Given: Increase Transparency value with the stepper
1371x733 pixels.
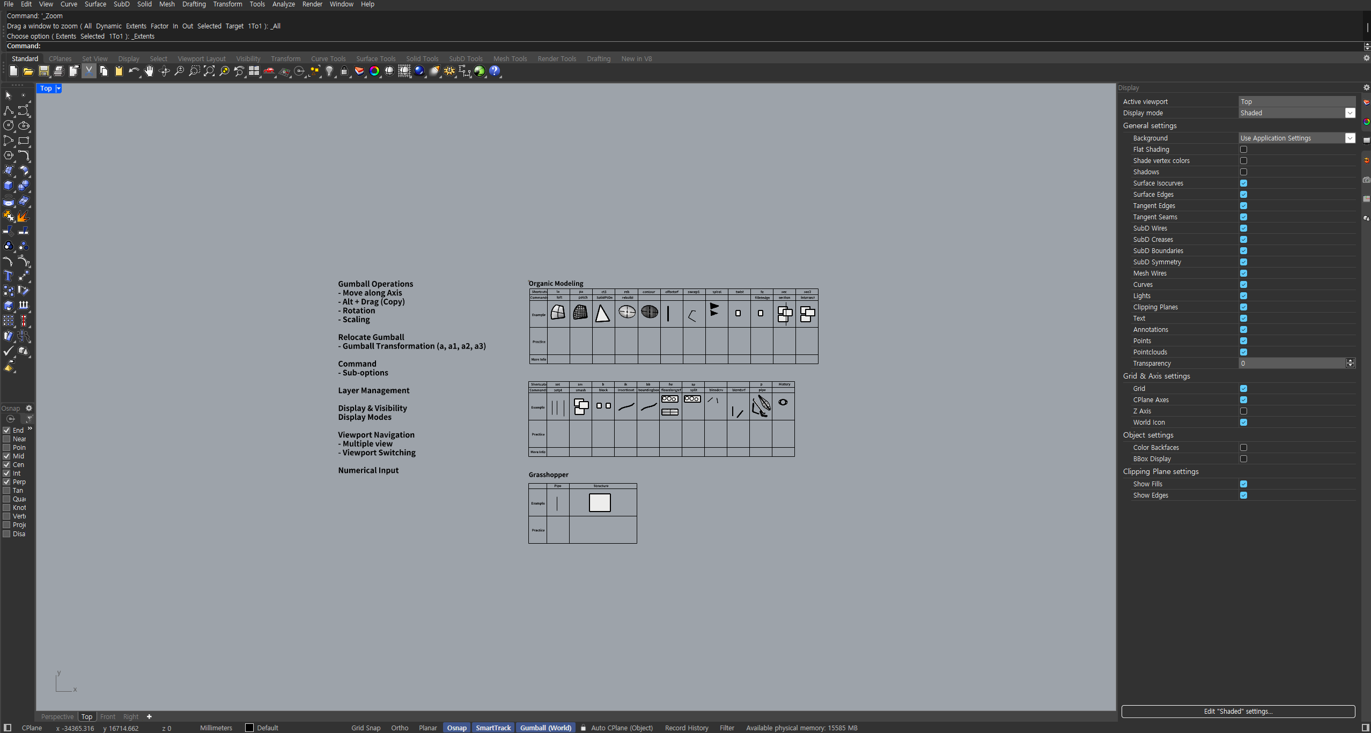Looking at the screenshot, I should tap(1350, 361).
